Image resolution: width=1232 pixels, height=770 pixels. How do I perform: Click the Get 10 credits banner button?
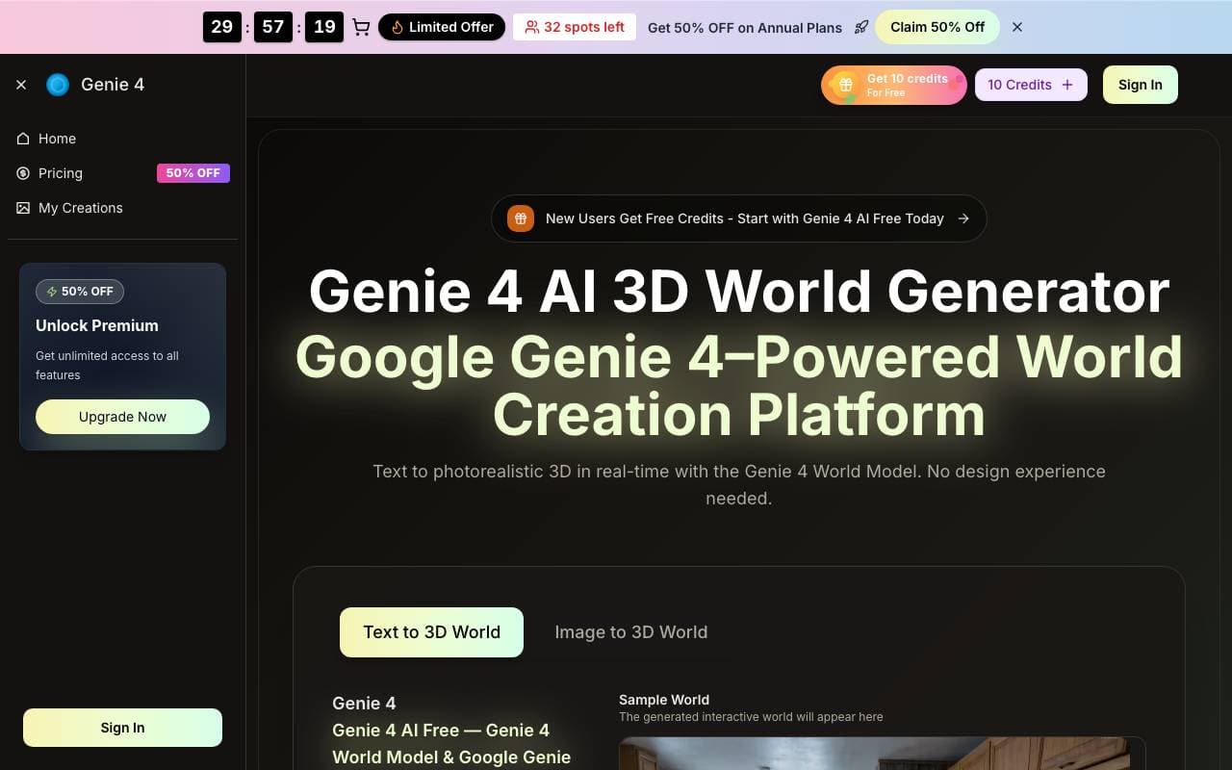click(893, 85)
